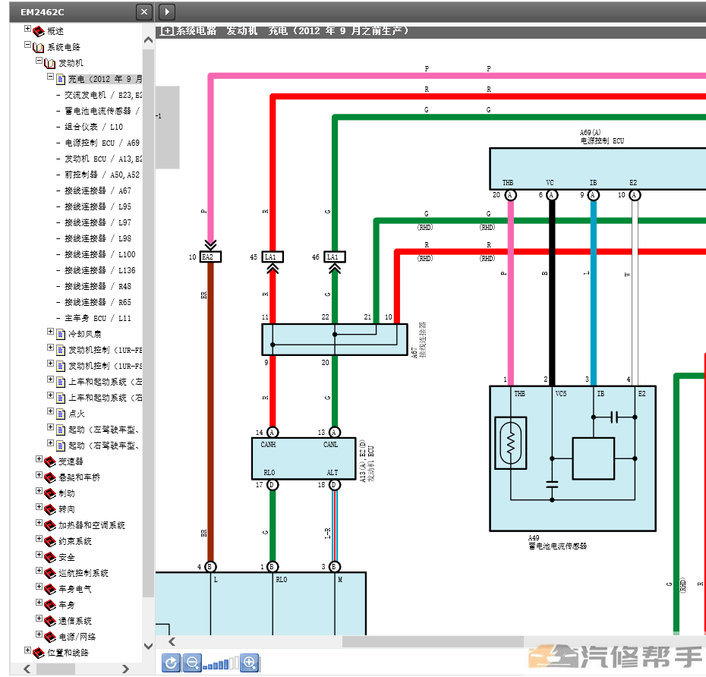Image resolution: width=706 pixels, height=677 pixels.
Task: Select 组合仪表 / L10 entry
Action: point(93,127)
